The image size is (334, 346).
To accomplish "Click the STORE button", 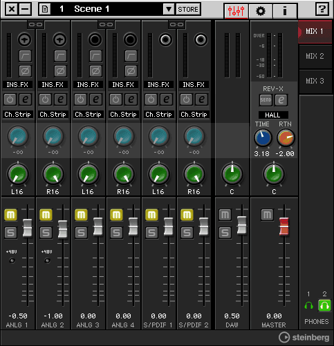I will tap(188, 9).
